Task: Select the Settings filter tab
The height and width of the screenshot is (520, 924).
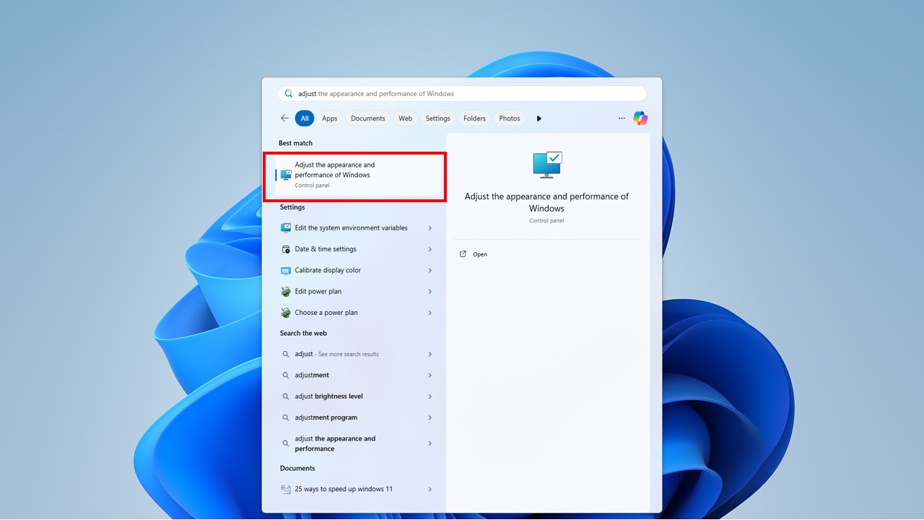Action: click(x=437, y=118)
